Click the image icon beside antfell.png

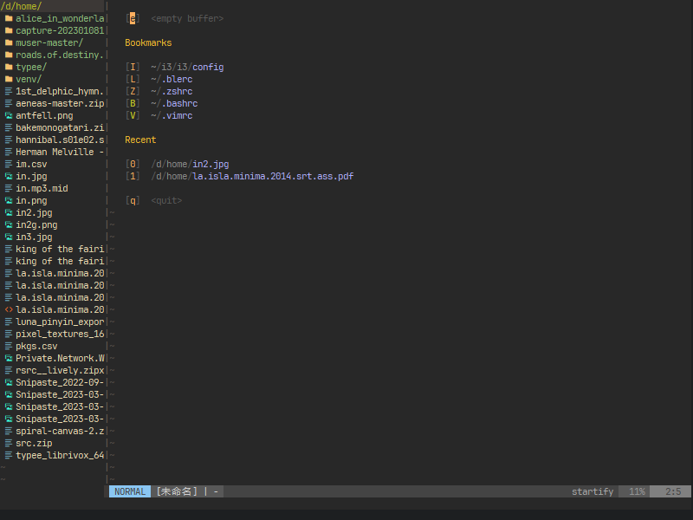[9, 115]
